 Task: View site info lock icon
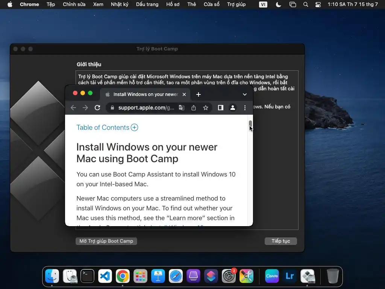click(x=112, y=108)
